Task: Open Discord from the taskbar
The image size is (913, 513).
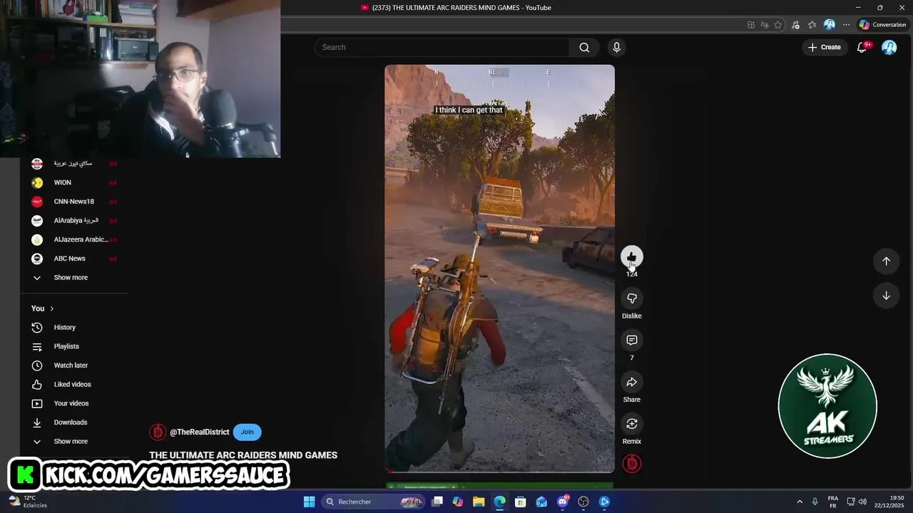Action: point(563,502)
